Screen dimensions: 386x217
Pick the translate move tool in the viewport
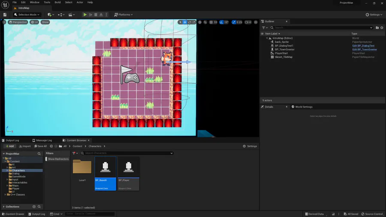(185, 22)
